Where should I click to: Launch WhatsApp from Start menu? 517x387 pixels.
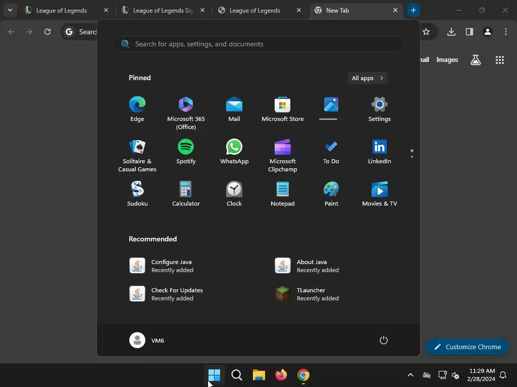(x=234, y=152)
